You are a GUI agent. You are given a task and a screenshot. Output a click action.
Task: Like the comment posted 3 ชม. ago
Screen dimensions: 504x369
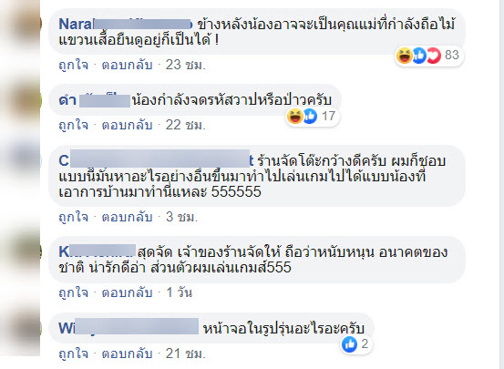(x=74, y=217)
